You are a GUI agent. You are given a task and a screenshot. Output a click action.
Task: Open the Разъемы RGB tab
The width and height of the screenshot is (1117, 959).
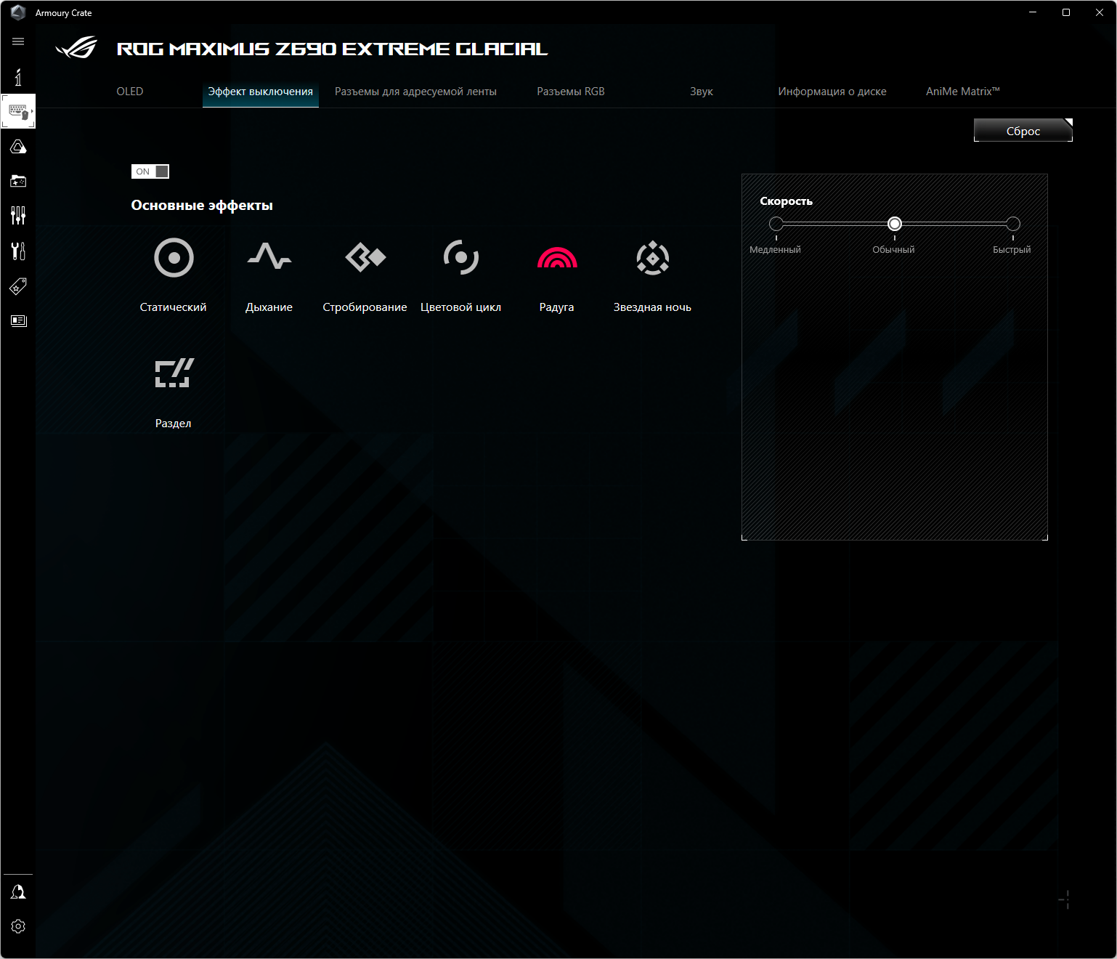click(571, 92)
